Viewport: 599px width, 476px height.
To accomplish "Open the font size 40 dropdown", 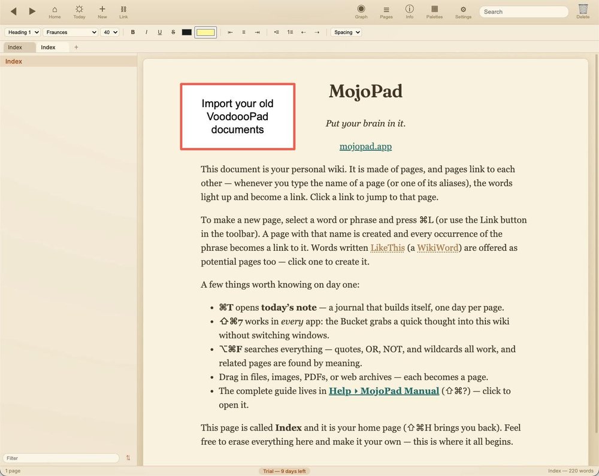I will 110,32.
